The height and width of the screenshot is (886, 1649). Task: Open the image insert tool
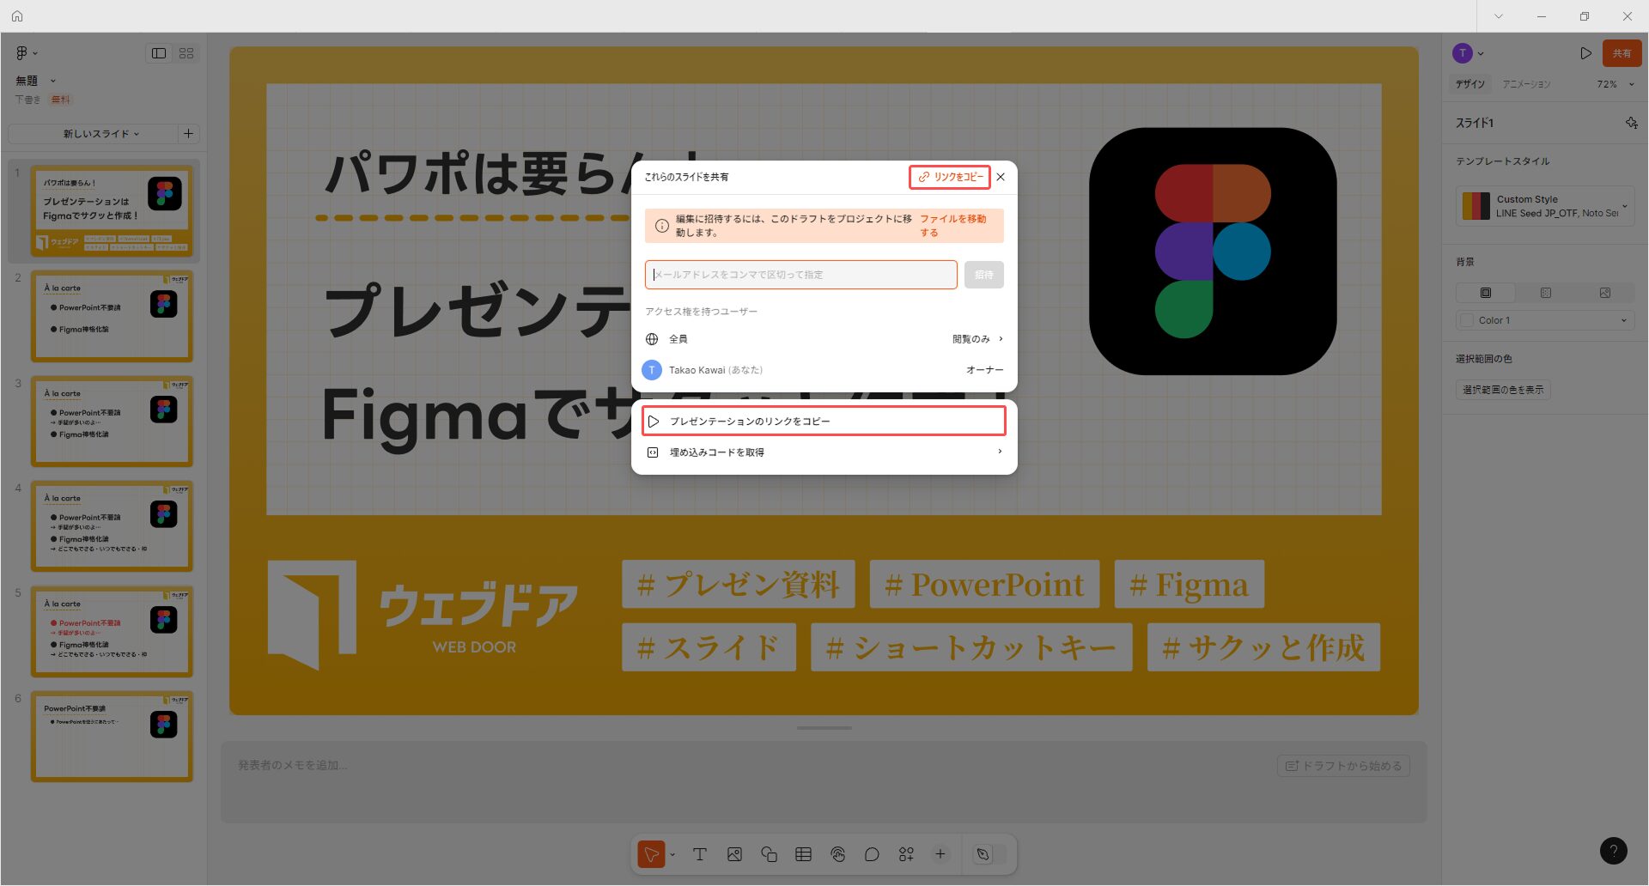pyautogui.click(x=734, y=853)
